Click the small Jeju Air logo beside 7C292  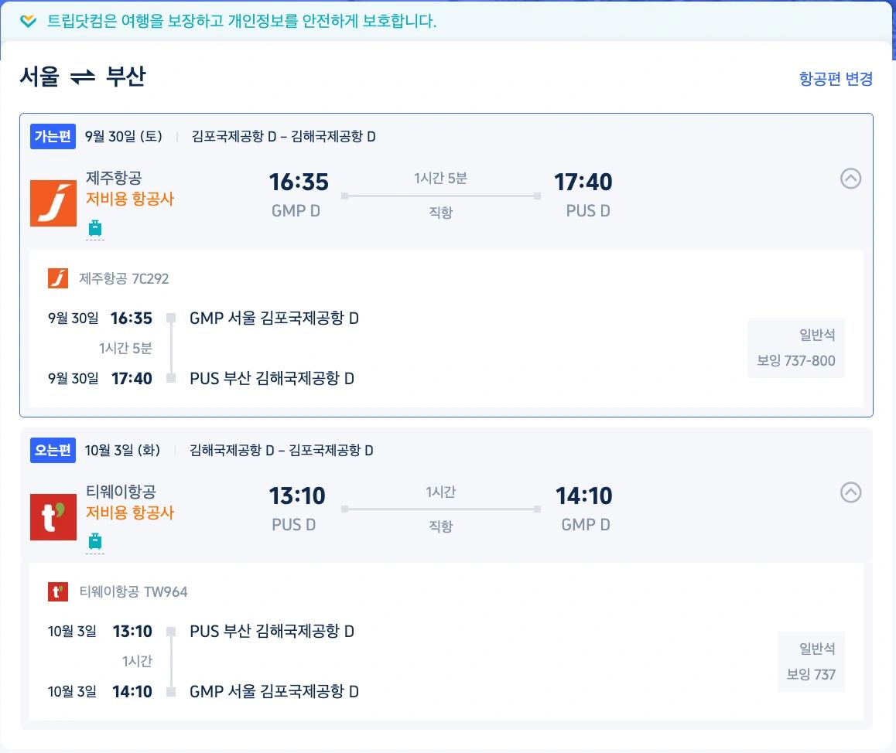(x=58, y=278)
